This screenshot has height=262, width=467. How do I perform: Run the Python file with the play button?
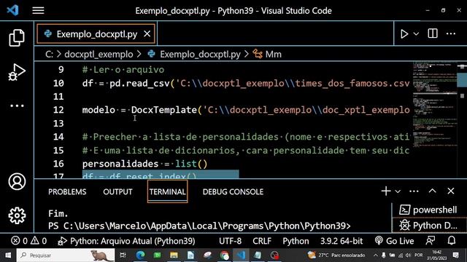[404, 34]
